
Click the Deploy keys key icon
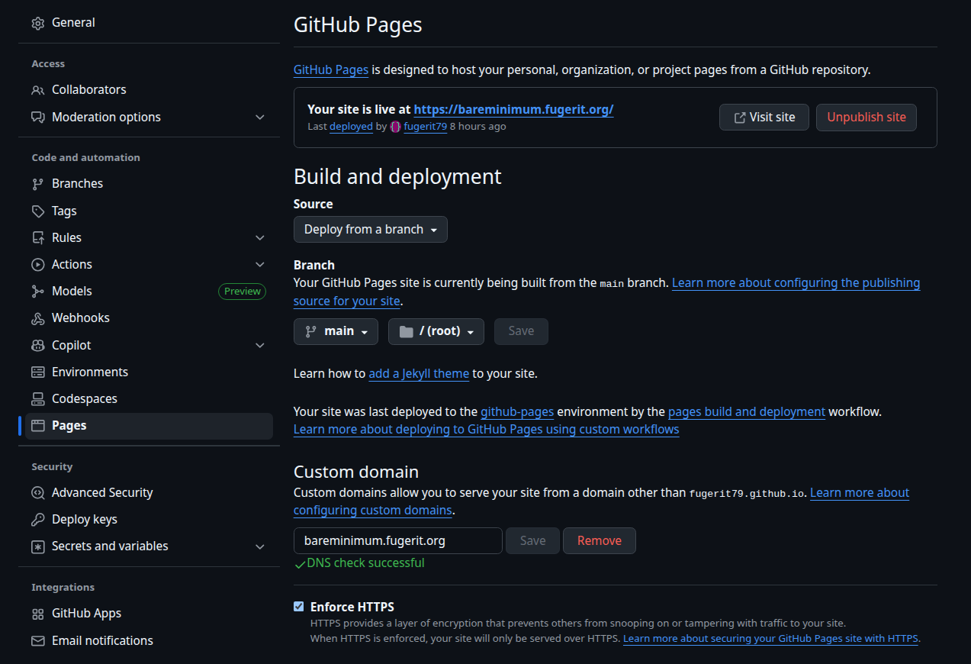click(38, 519)
